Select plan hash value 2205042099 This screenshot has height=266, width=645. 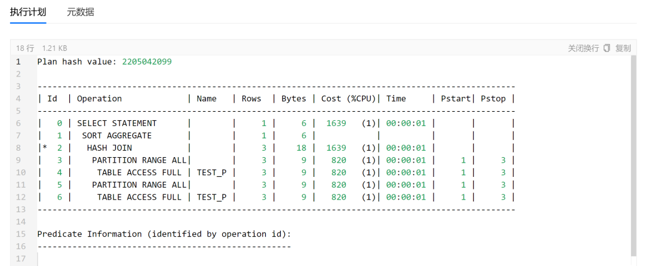(x=147, y=62)
